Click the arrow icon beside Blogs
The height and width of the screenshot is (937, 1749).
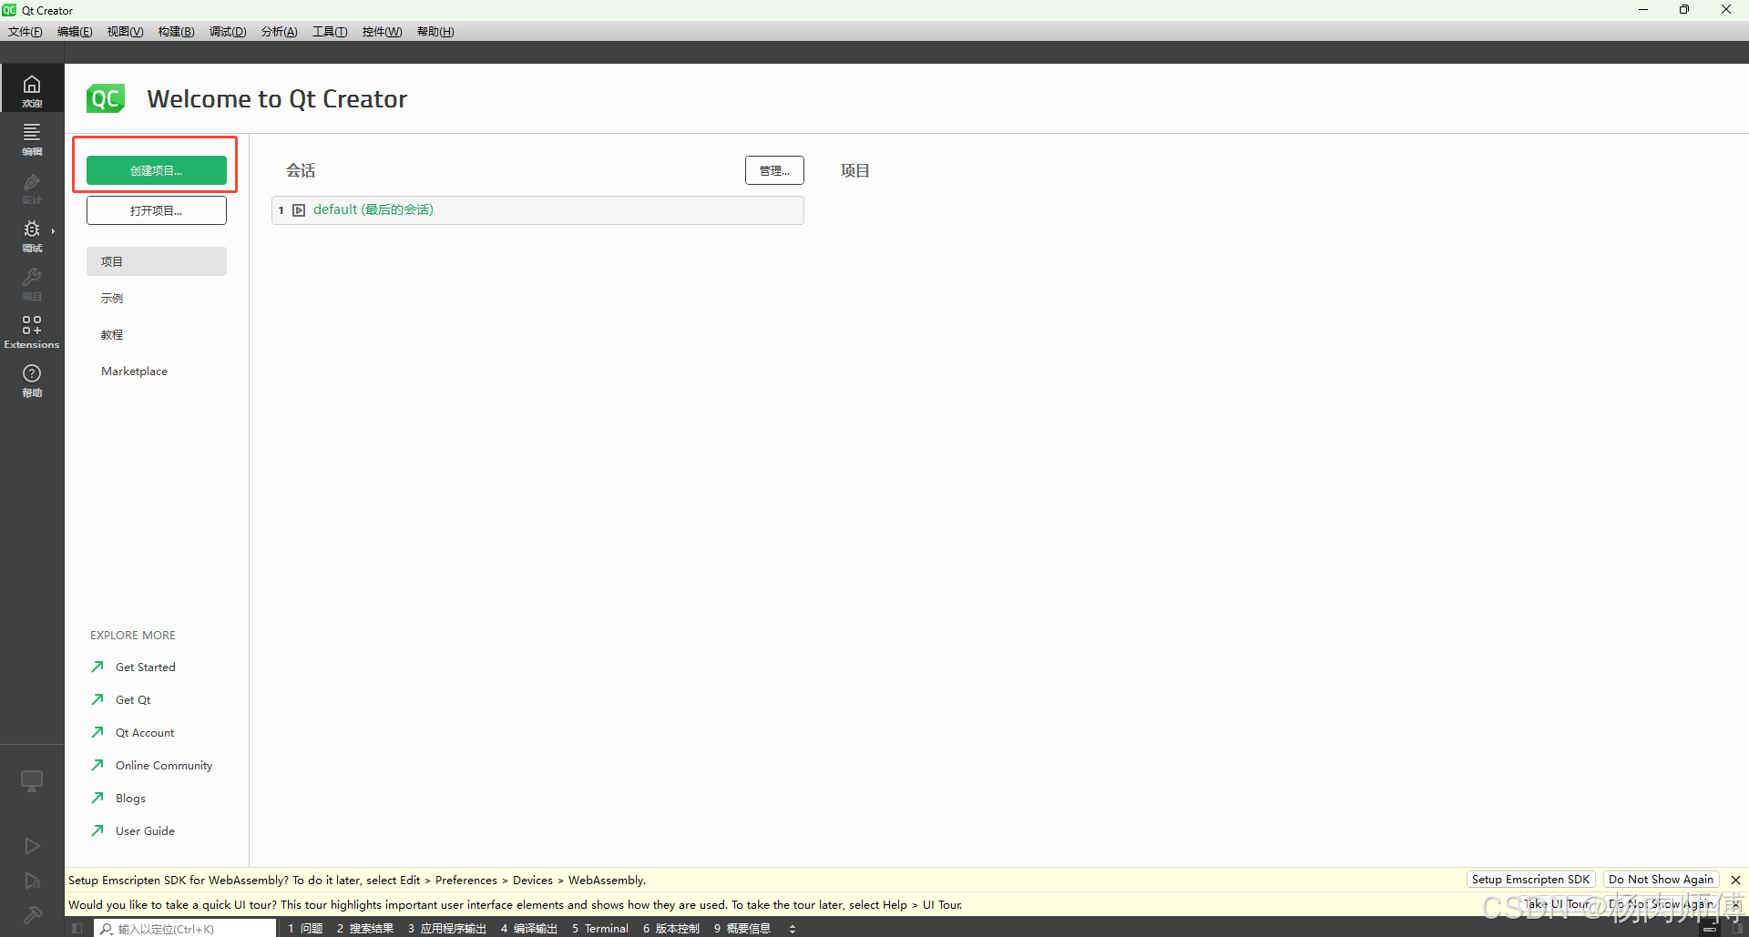coord(97,798)
